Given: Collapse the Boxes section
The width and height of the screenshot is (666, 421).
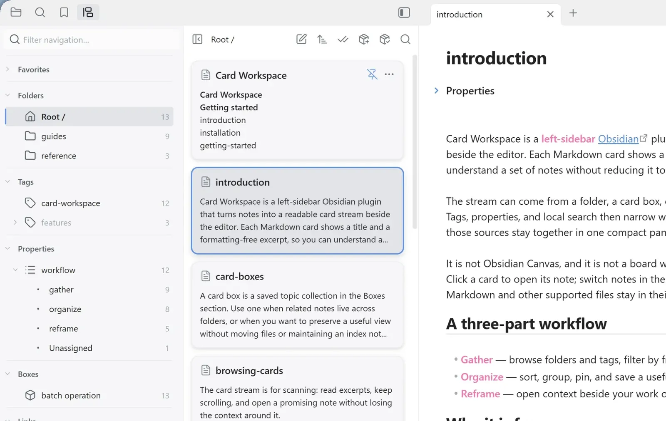Looking at the screenshot, I should click(x=7, y=374).
